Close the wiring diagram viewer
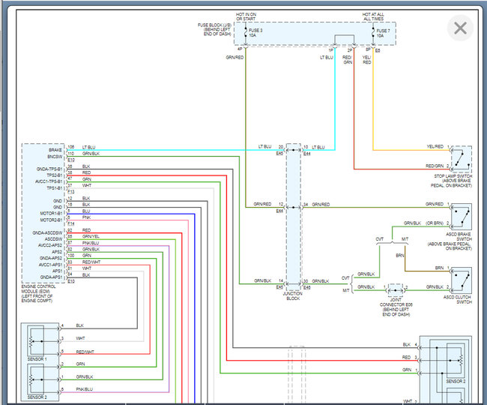 point(460,28)
